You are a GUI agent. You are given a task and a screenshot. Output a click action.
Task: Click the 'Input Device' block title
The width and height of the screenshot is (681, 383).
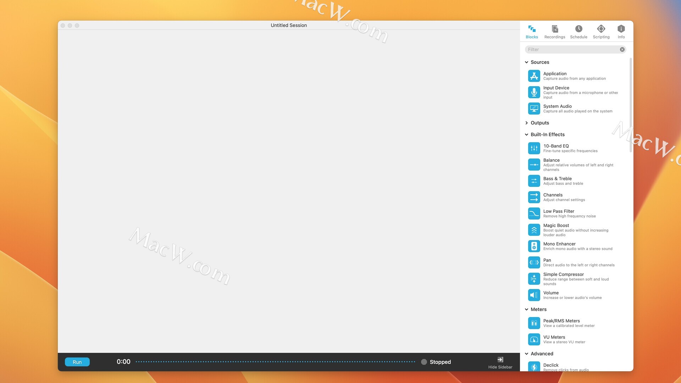(556, 88)
